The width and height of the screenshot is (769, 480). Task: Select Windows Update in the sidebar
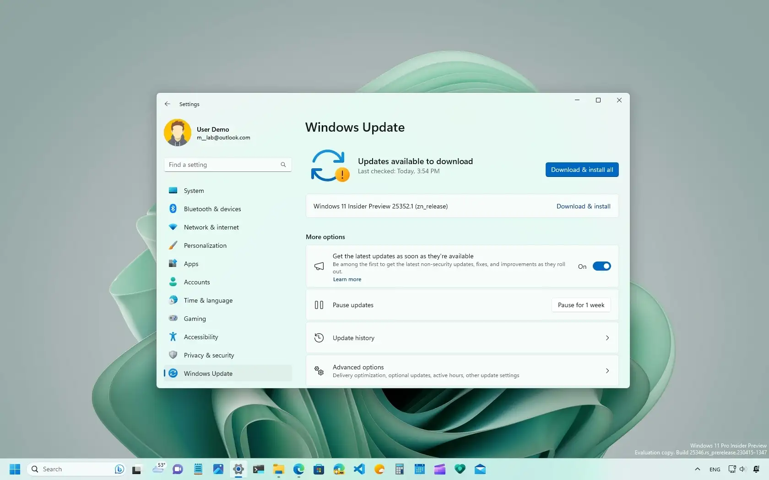[x=227, y=373]
